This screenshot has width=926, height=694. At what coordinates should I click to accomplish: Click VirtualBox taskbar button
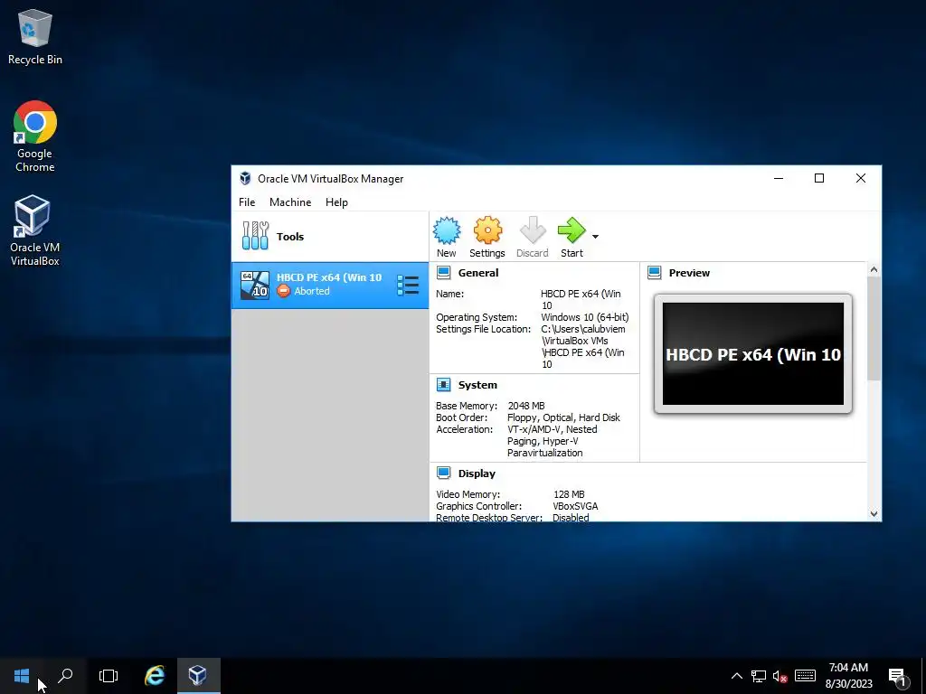click(x=198, y=676)
